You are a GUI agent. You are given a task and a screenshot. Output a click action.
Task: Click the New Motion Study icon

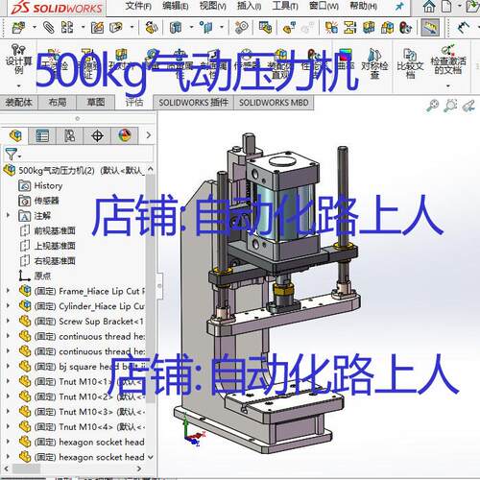tap(241, 28)
